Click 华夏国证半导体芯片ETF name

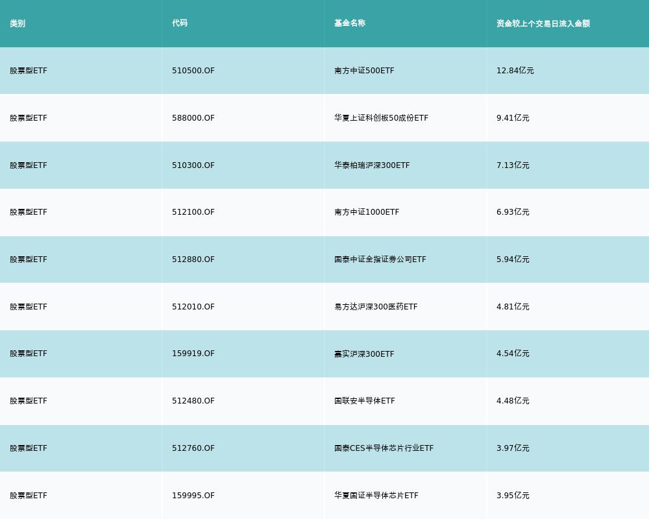(376, 496)
